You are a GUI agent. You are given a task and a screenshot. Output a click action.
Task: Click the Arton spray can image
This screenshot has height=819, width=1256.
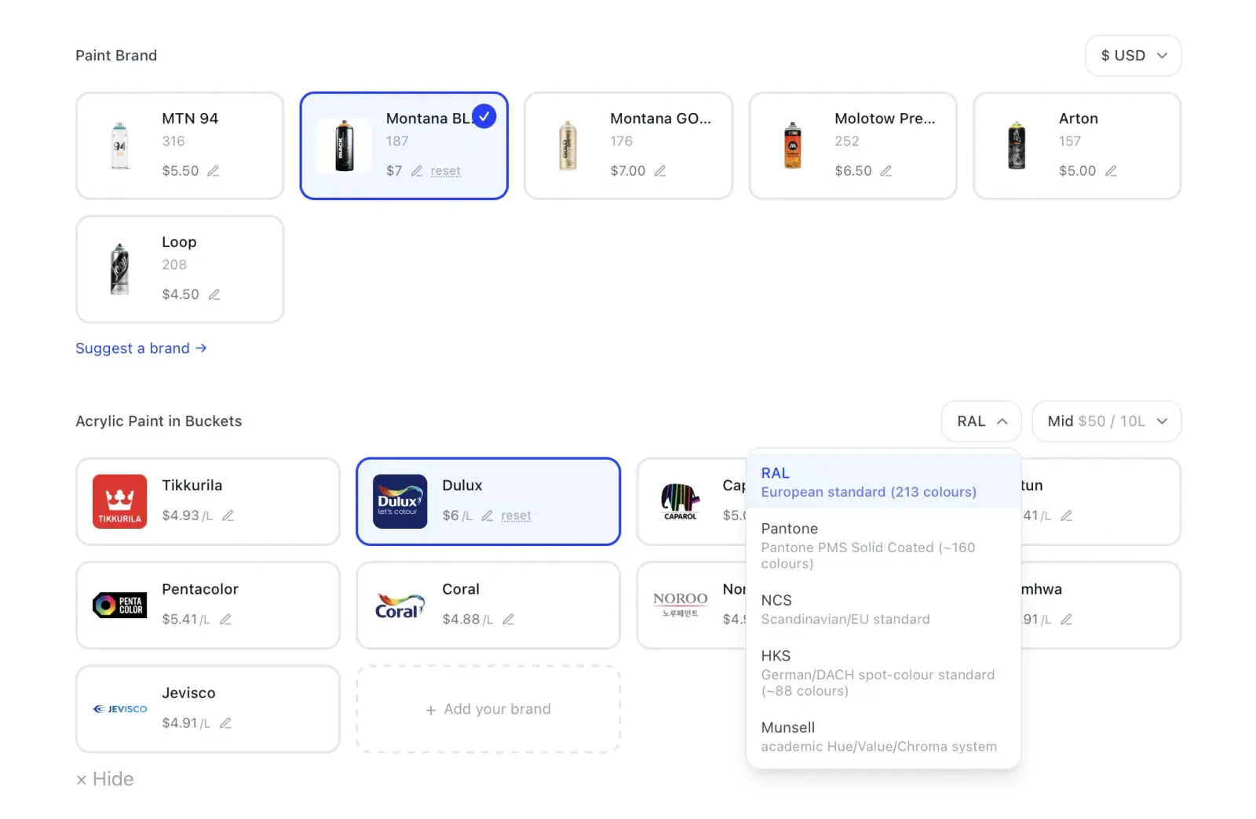[1017, 146]
